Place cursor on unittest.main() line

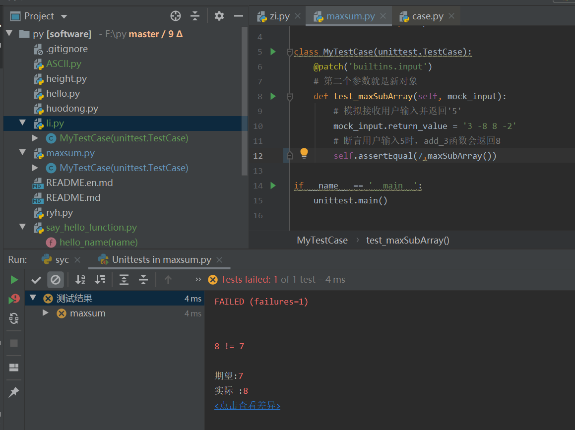point(350,200)
